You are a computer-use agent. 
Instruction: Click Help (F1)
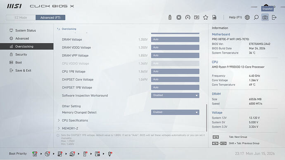pyautogui.click(x=235, y=17)
